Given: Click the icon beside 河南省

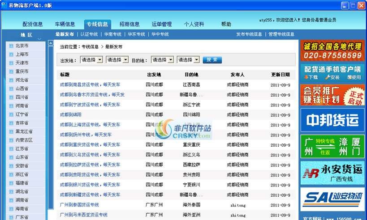Looking at the screenshot, I should click(x=11, y=106).
